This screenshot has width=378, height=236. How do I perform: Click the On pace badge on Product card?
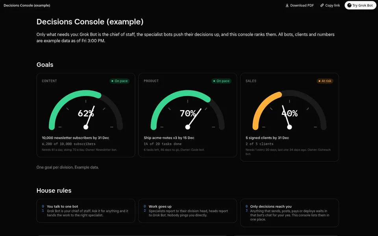tap(221, 81)
